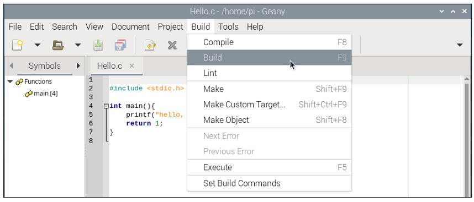Click the Revert/reload file icon
The height and width of the screenshot is (202, 474).
pyautogui.click(x=150, y=45)
